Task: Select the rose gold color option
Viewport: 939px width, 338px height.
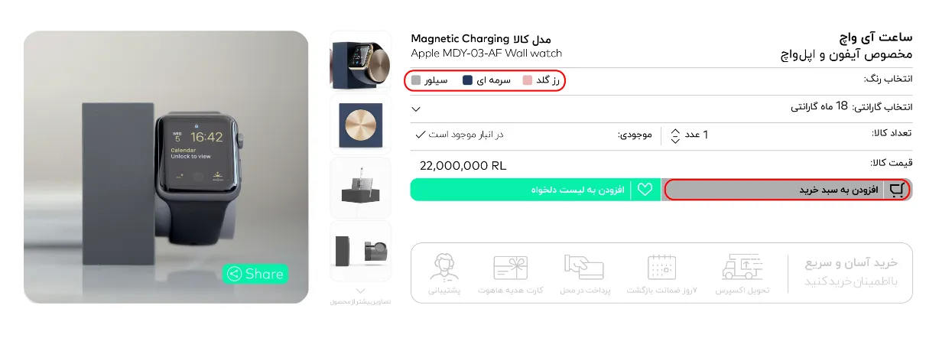Action: point(541,80)
